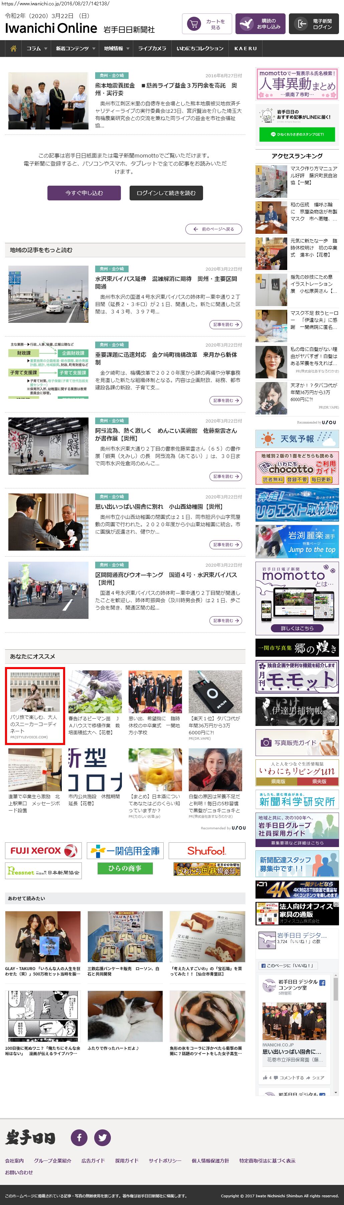
Task: Open the リクエスト取材班 banner
Action: tap(297, 505)
